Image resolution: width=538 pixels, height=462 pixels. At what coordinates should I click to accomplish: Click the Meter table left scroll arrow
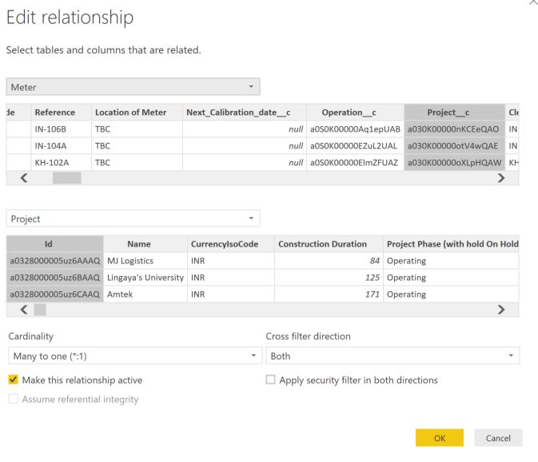pos(24,178)
